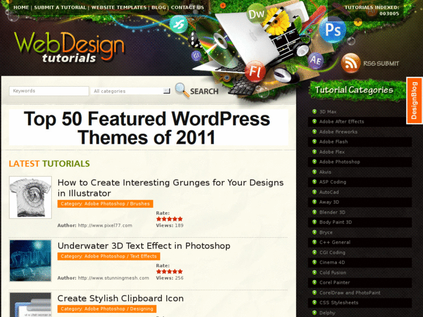Click the Tutorial Categories heading
This screenshot has height=317, width=423.
354,90
